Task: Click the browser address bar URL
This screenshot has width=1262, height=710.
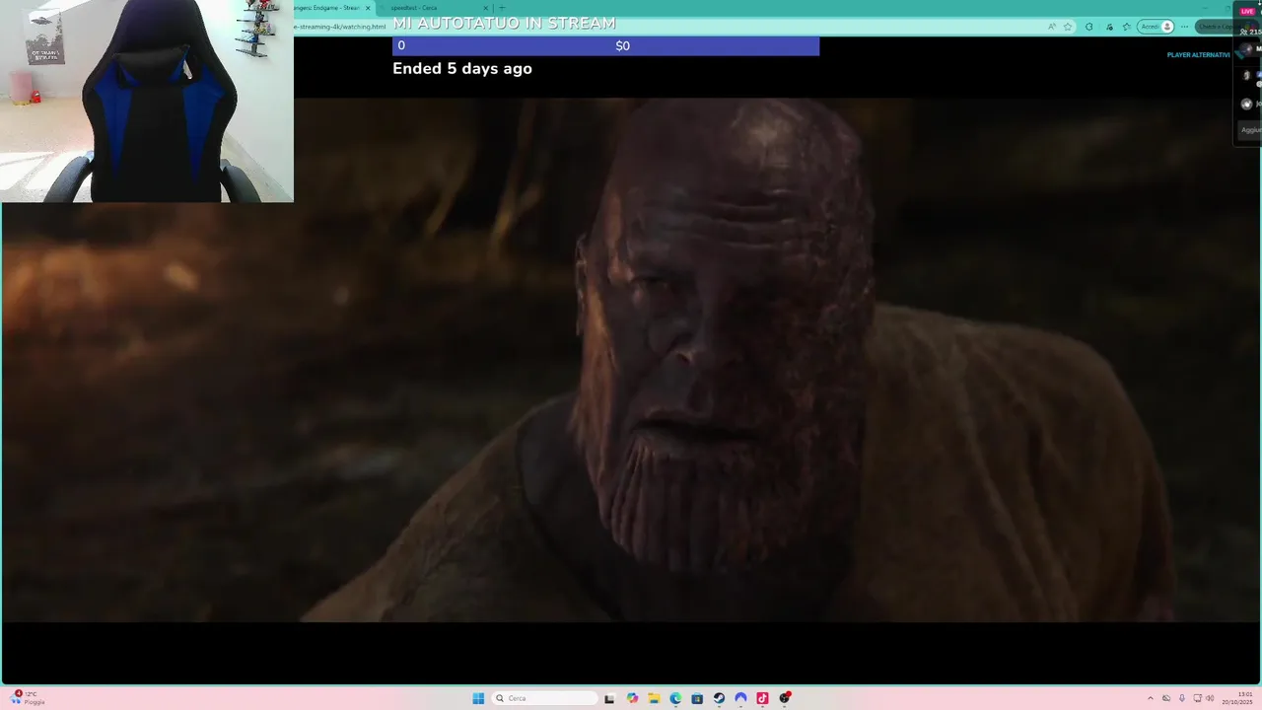Action: [340, 27]
